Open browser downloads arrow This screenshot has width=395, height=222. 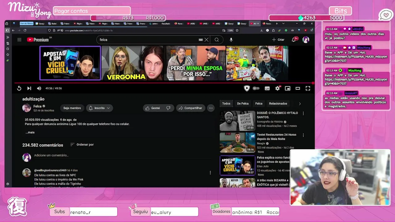click(x=261, y=30)
